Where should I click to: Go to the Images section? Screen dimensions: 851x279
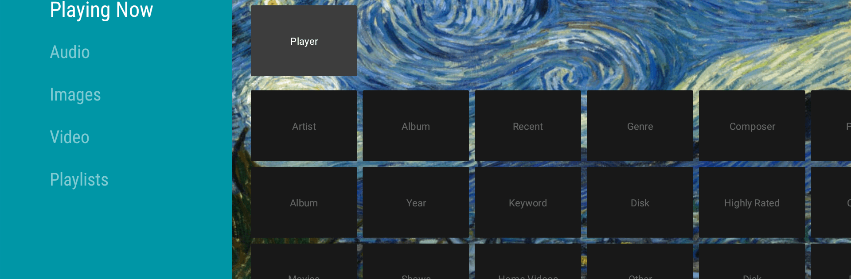(75, 95)
